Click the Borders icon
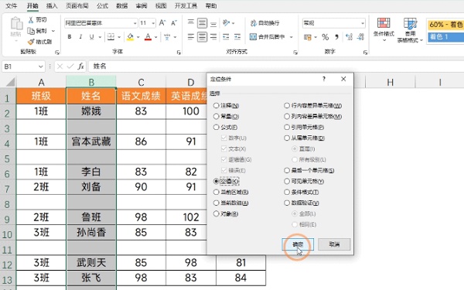The height and width of the screenshot is (290, 464). tap(111, 36)
